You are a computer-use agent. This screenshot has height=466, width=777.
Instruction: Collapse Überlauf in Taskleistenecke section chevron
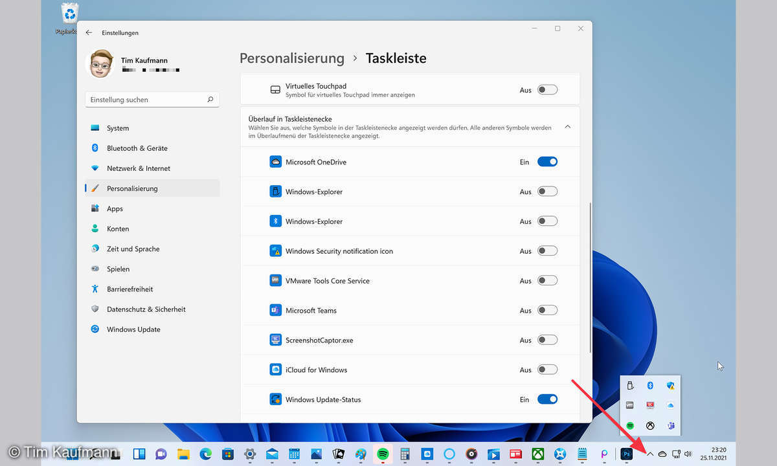[x=568, y=127]
